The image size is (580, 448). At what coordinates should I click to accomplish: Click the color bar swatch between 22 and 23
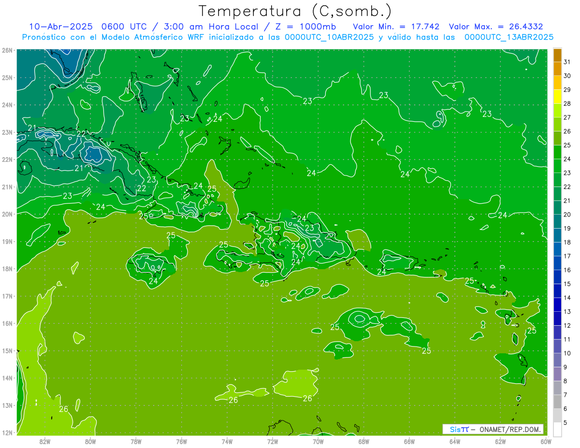click(x=557, y=180)
